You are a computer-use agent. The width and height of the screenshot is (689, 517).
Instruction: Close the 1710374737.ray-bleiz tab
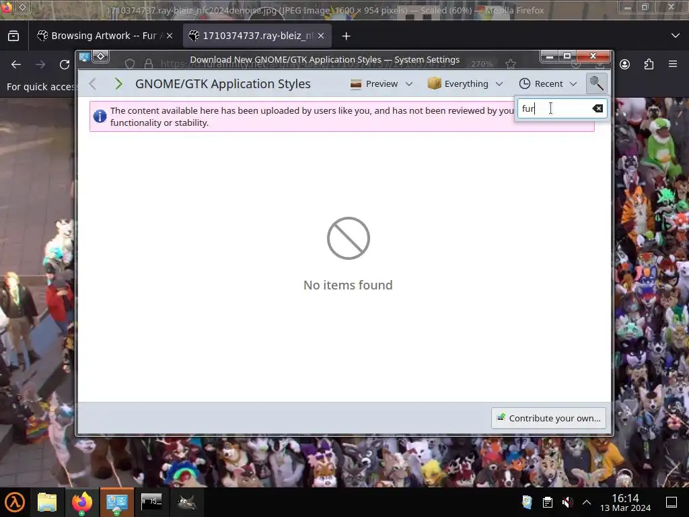[321, 36]
